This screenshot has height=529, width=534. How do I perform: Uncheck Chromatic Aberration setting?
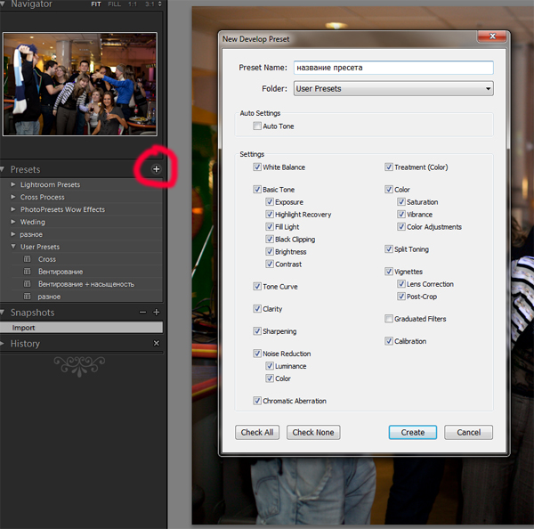257,401
